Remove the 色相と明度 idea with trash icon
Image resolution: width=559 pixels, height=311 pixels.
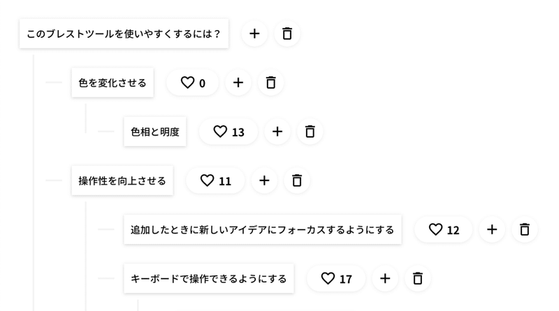tap(310, 131)
